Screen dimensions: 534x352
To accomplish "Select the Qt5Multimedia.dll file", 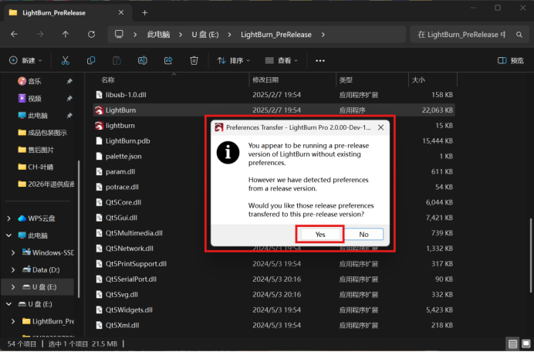I will (133, 232).
